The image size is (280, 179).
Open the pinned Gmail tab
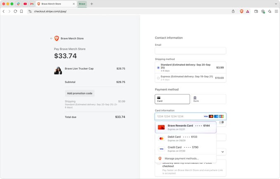click(x=32, y=4)
